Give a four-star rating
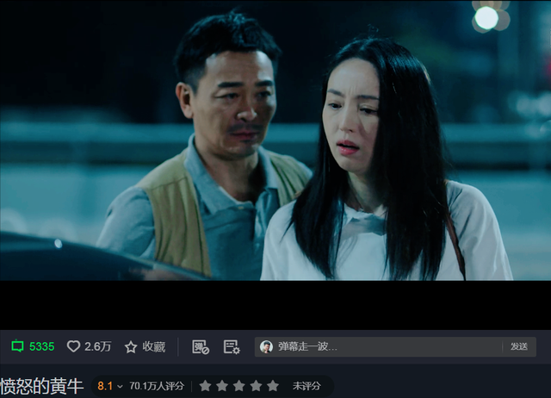 tap(256, 386)
